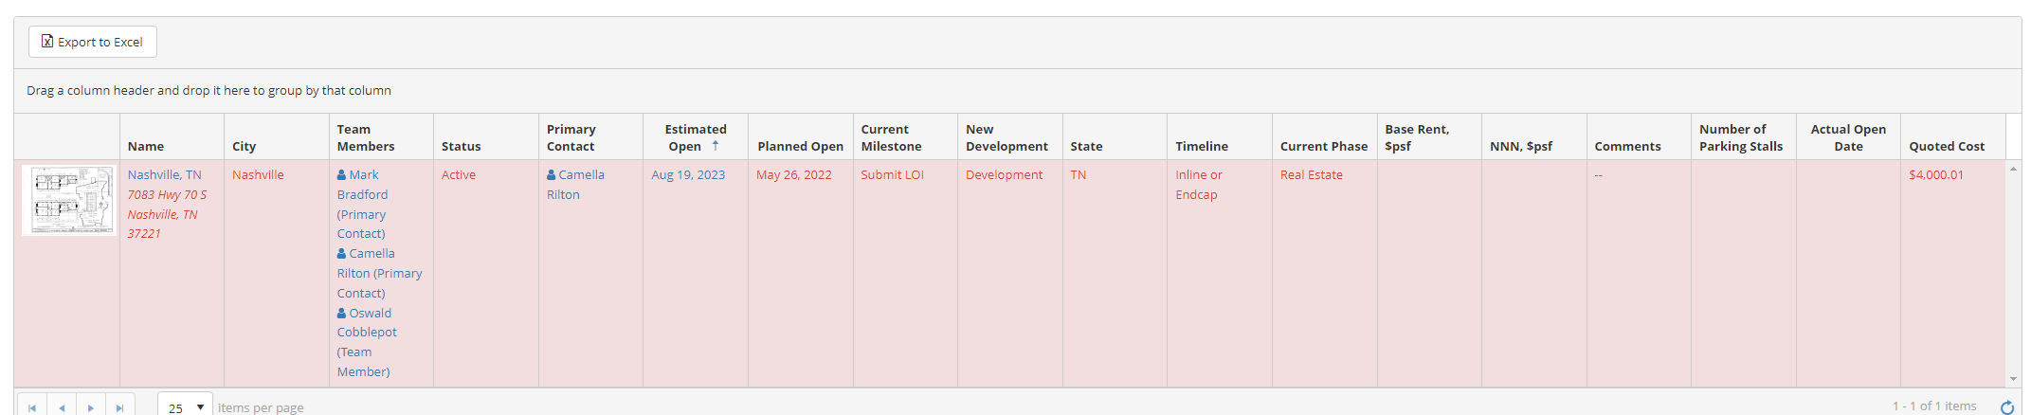2031x415 pixels.
Task: Click the refresh grid icon
Action: click(2007, 407)
